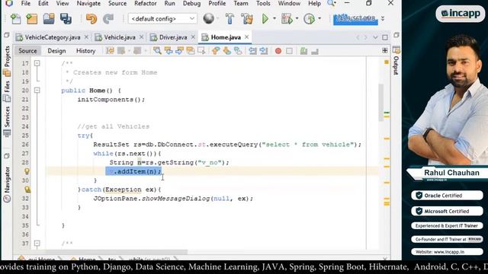Toggle Highlight Search in editor toolbar
Viewport: 488px width, 274px height.
click(x=191, y=51)
